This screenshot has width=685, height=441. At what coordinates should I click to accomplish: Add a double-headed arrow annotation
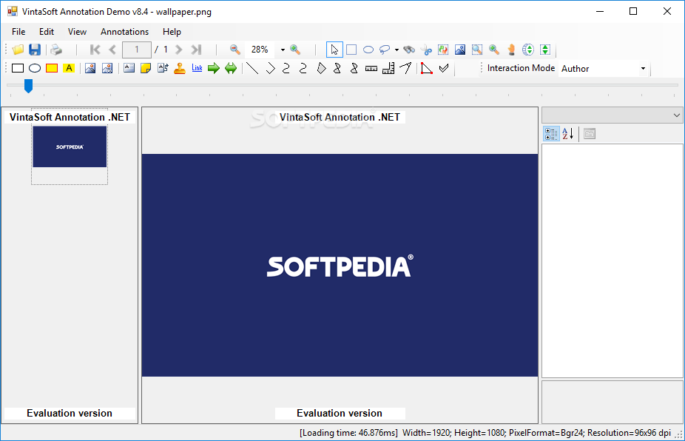[x=231, y=68]
